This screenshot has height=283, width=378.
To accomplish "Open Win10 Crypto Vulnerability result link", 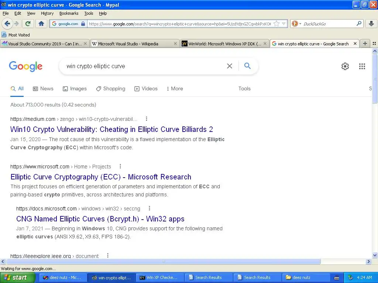I will (x=111, y=129).
